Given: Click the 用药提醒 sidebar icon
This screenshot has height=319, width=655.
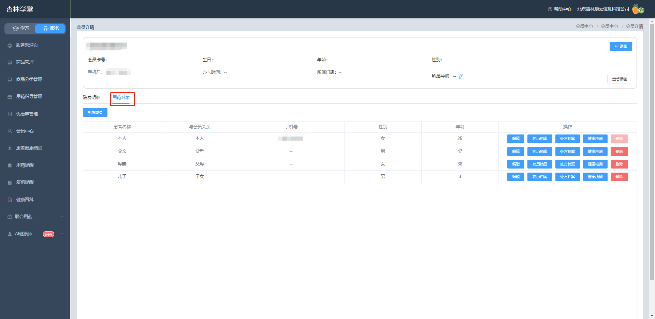Looking at the screenshot, I should (10, 165).
